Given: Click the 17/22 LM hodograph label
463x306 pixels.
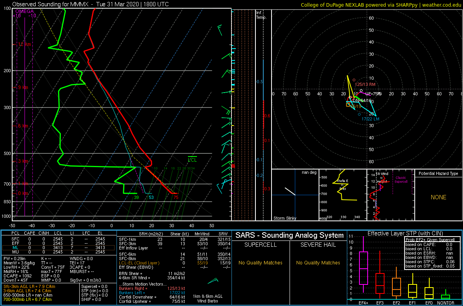Looking at the screenshot, I should tap(370, 119).
